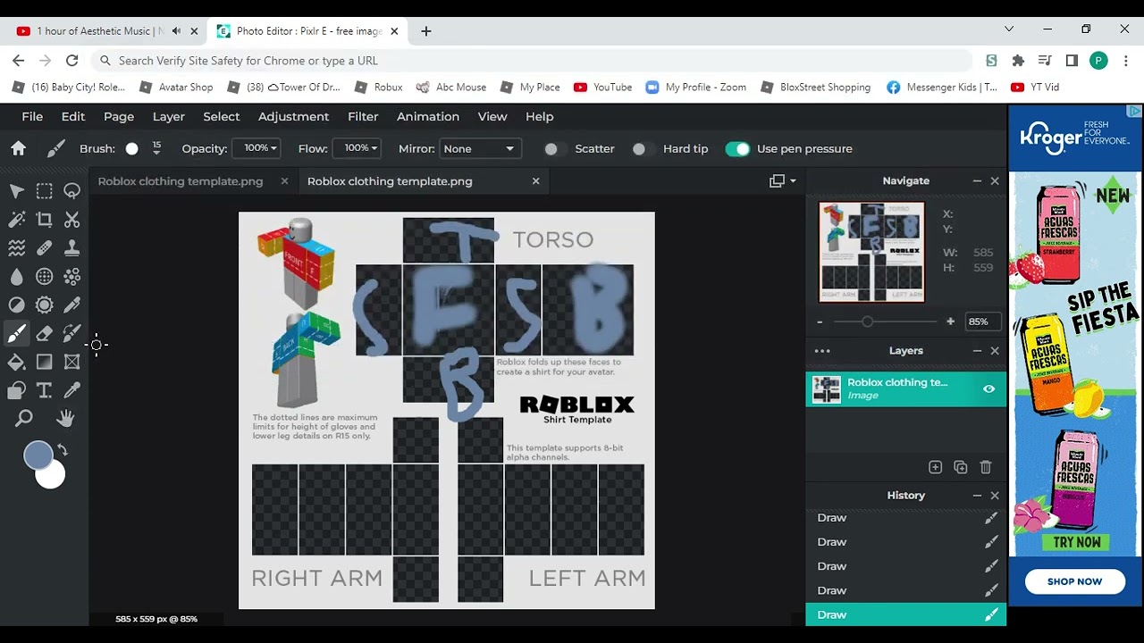Click zoom out minus in Navigate panel
The width and height of the screenshot is (1144, 643).
[820, 321]
